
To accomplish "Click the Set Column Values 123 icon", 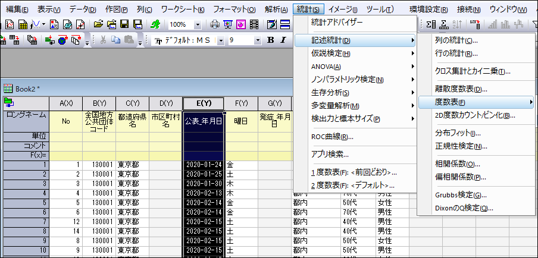I will click(x=475, y=24).
